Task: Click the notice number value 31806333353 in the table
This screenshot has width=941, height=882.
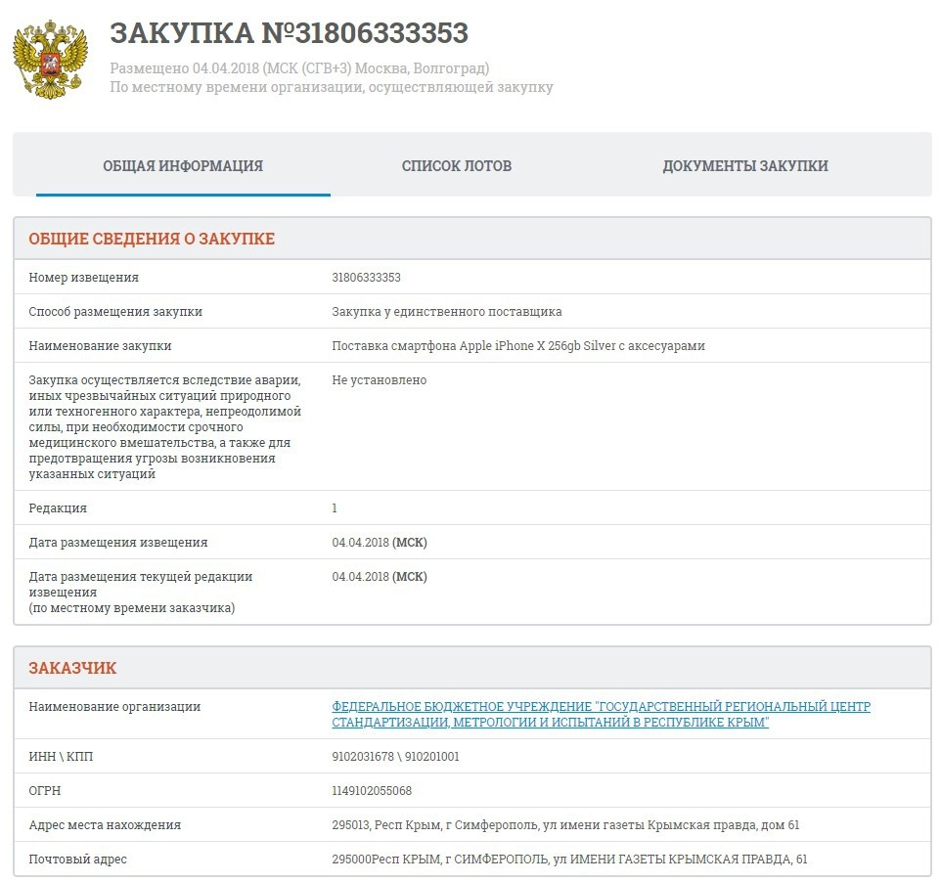Action: [366, 278]
